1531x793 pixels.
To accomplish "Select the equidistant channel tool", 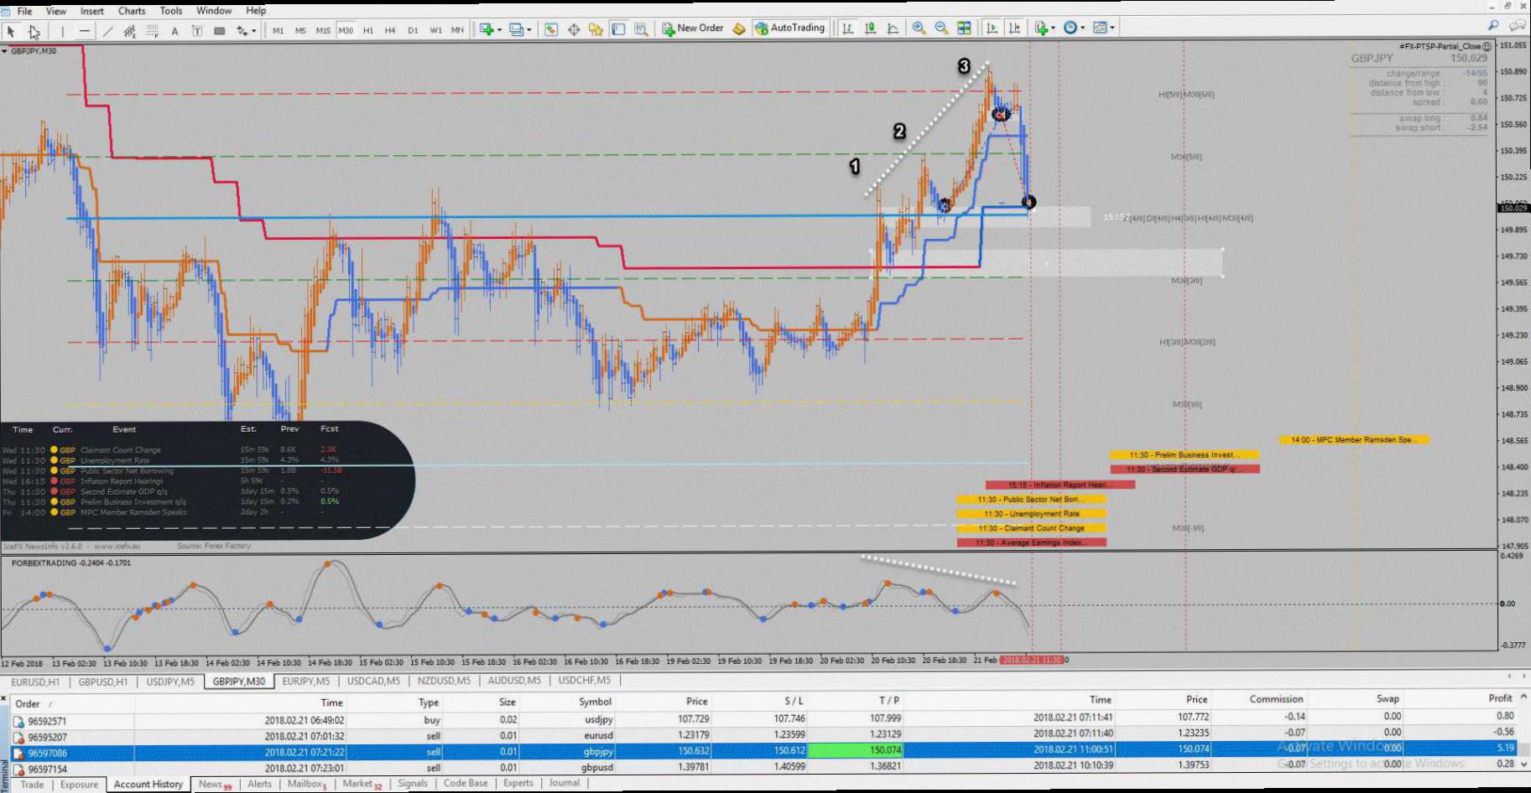I will coord(130,31).
